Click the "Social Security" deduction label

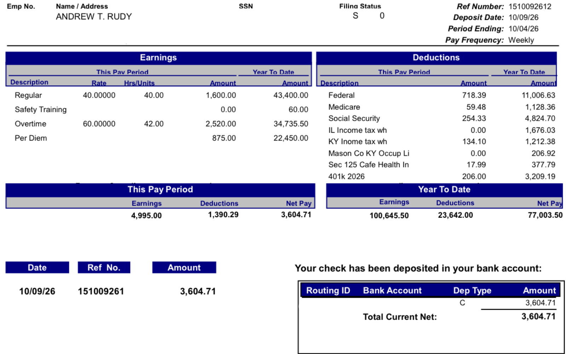click(x=354, y=119)
